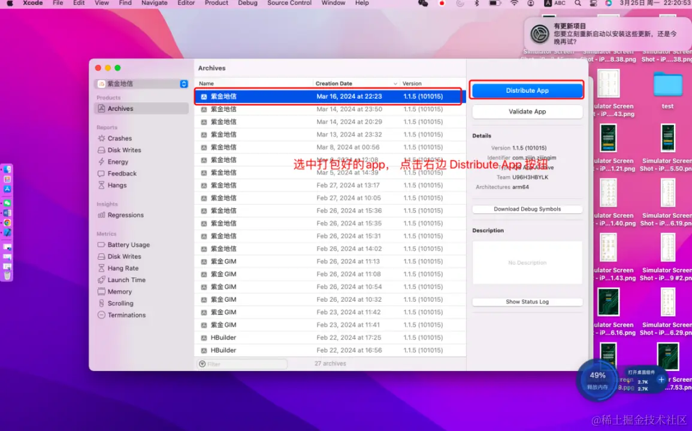Open Hang Rate metric

tap(123, 268)
